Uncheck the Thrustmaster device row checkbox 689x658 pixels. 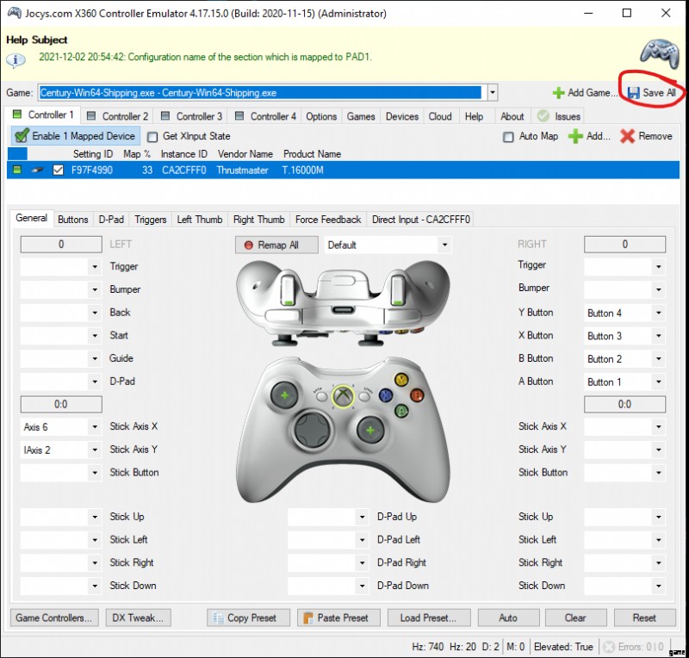coord(59,171)
